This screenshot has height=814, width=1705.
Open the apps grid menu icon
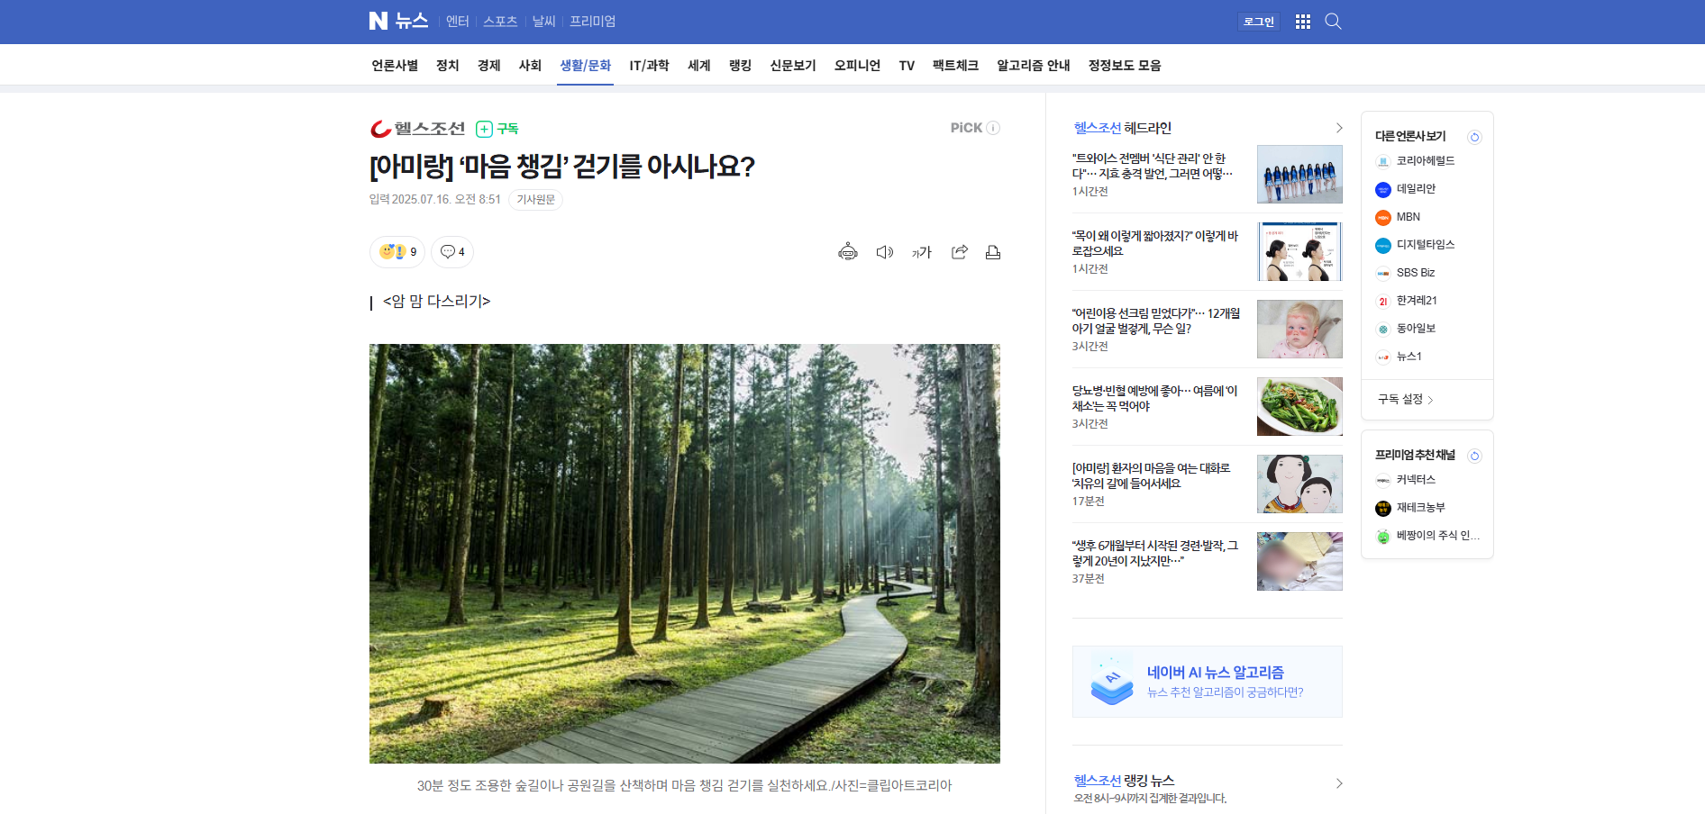tap(1302, 22)
